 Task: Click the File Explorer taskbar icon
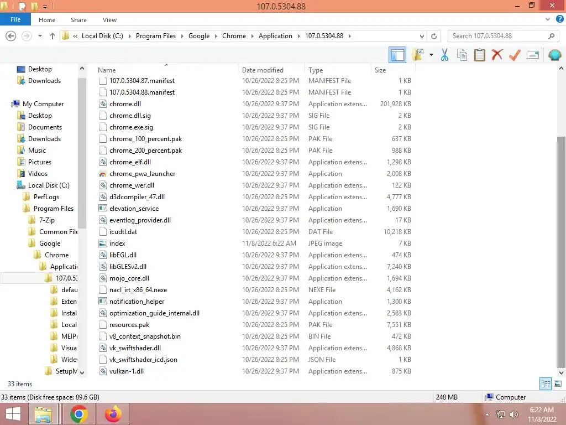point(44,414)
